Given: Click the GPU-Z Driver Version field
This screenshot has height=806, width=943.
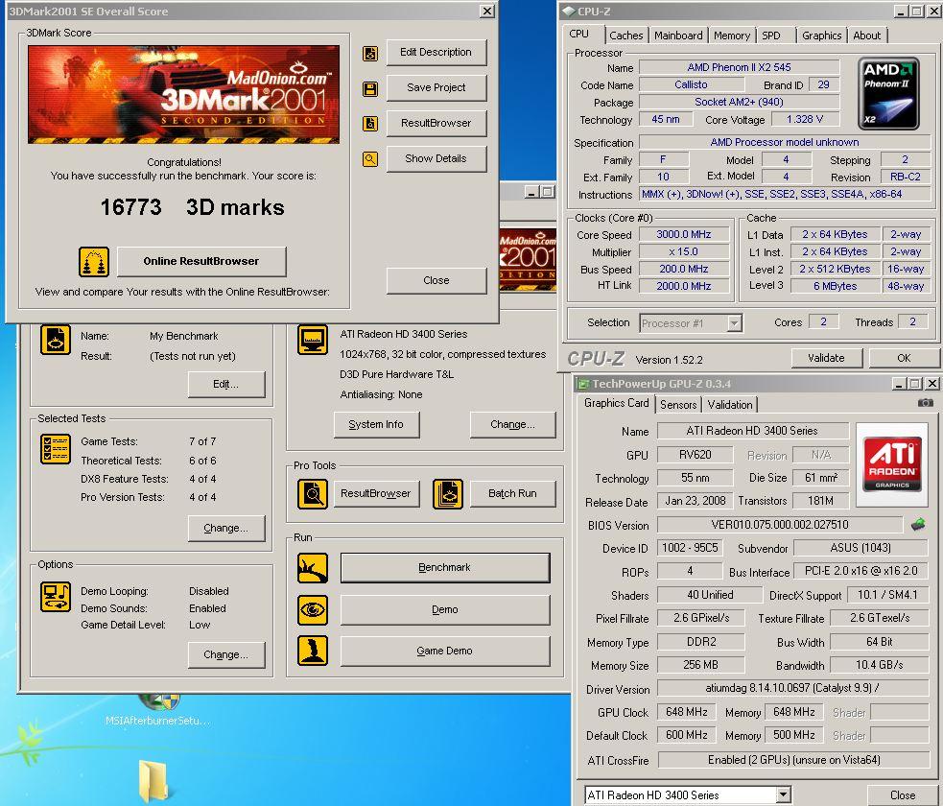Looking at the screenshot, I should pyautogui.click(x=792, y=688).
